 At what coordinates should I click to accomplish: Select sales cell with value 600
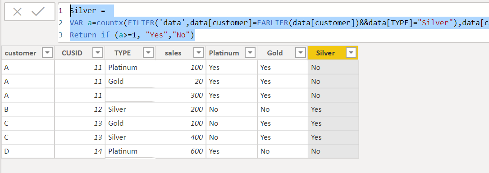point(180,151)
